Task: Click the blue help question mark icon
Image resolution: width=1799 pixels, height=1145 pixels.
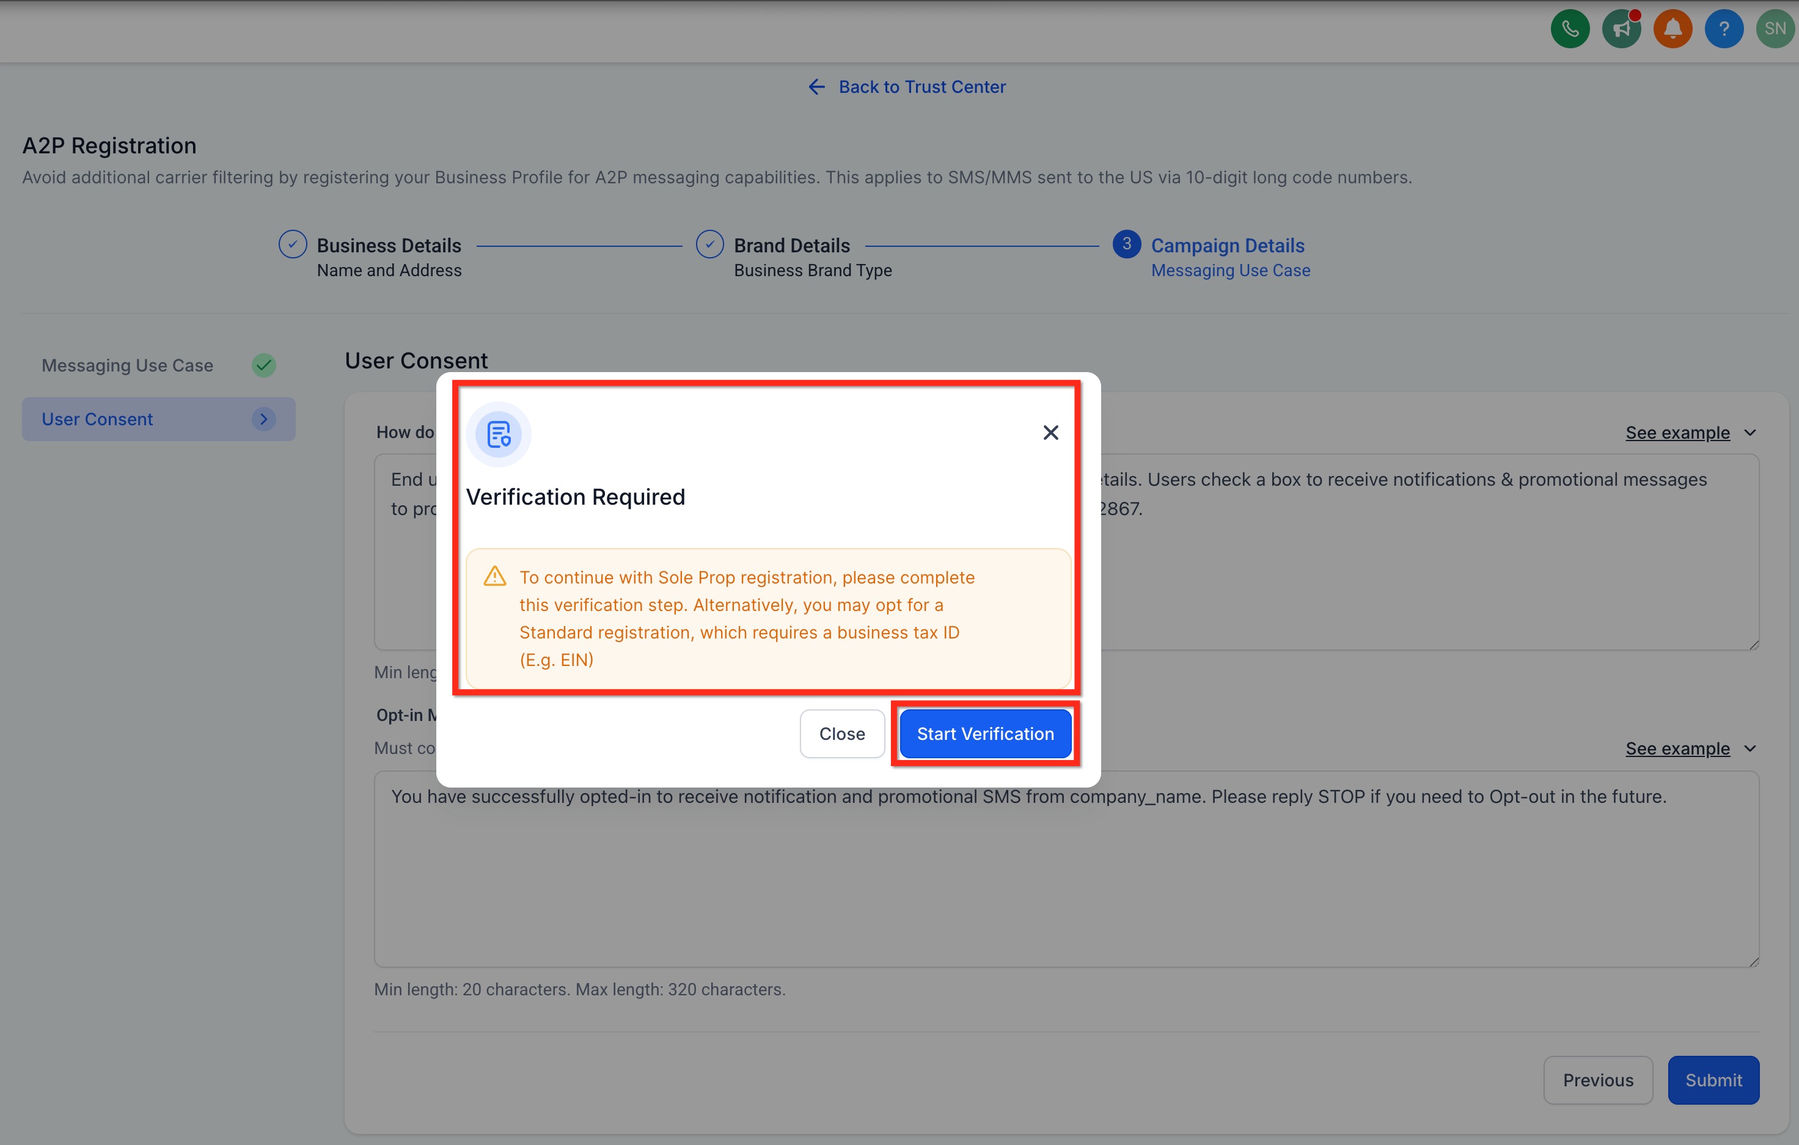Action: (1724, 29)
